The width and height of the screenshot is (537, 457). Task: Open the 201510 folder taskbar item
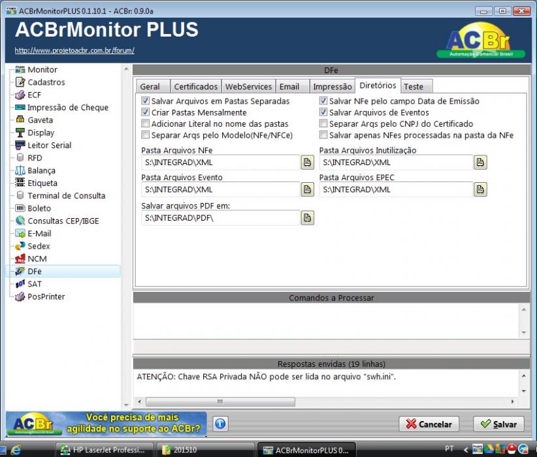[204, 449]
